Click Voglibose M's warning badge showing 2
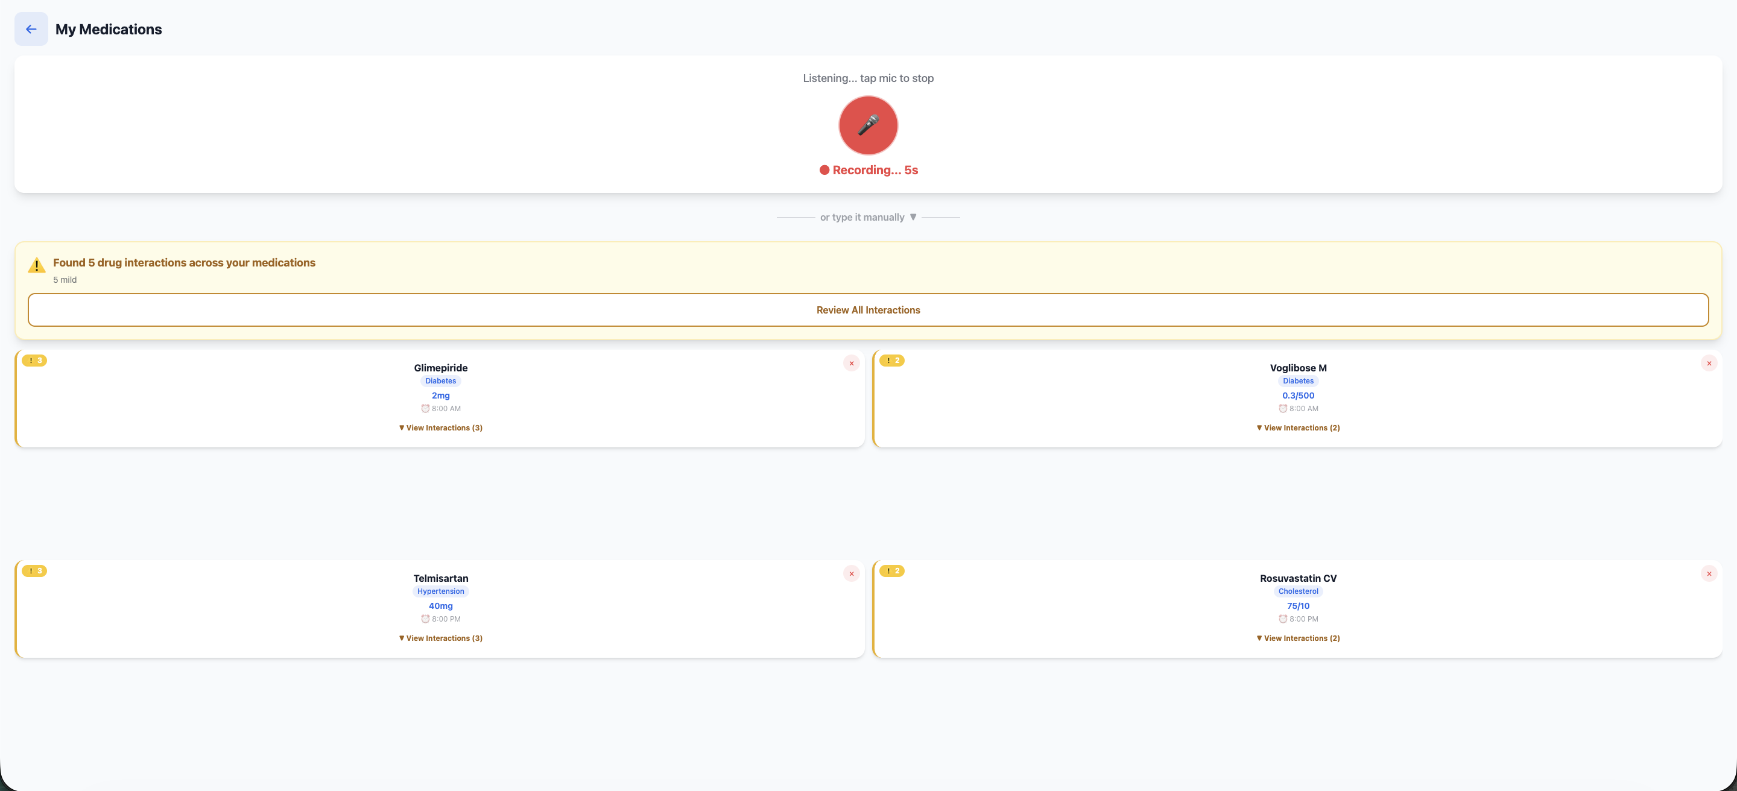 [x=891, y=361]
